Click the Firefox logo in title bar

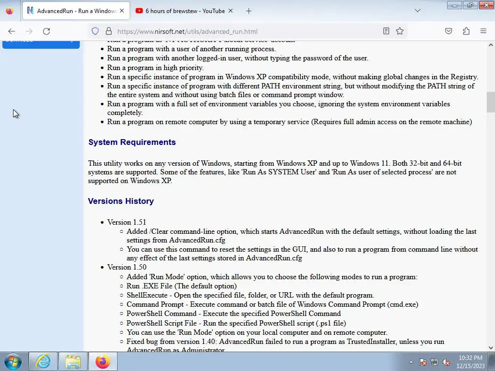click(x=10, y=11)
